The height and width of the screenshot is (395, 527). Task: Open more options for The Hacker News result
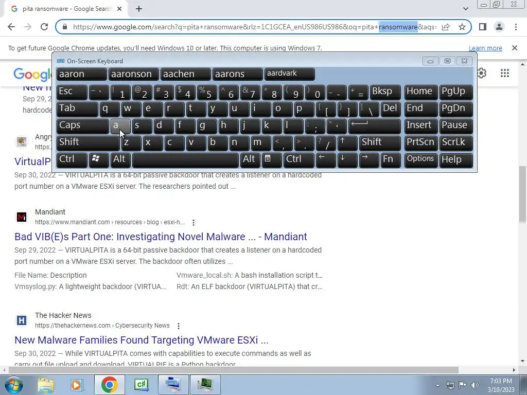coord(179,326)
